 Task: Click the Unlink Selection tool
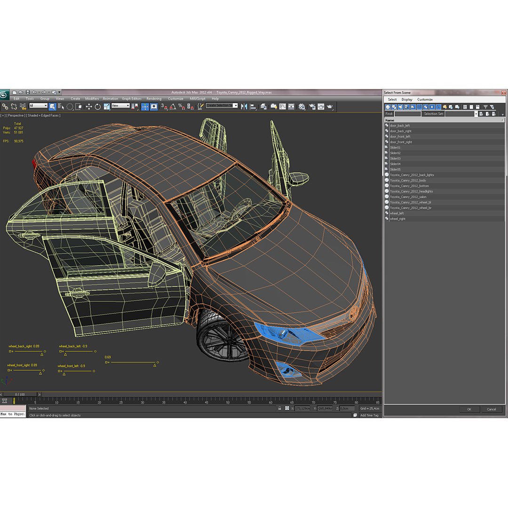pos(14,106)
